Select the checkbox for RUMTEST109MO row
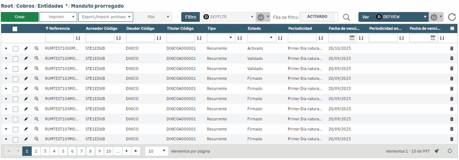 point(15,139)
